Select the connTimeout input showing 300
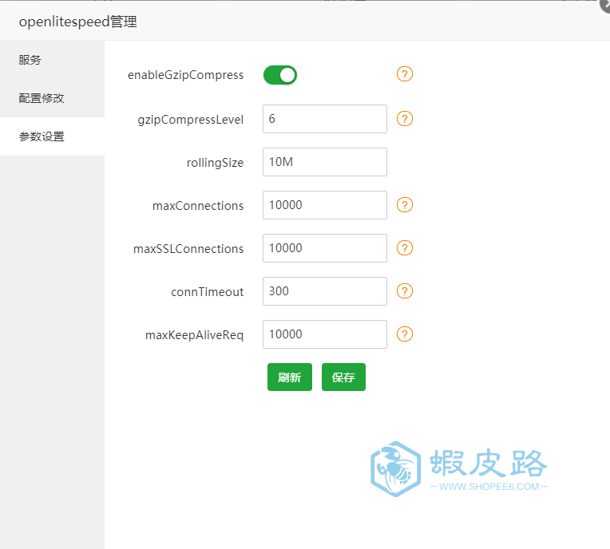This screenshot has height=549, width=610. point(325,291)
